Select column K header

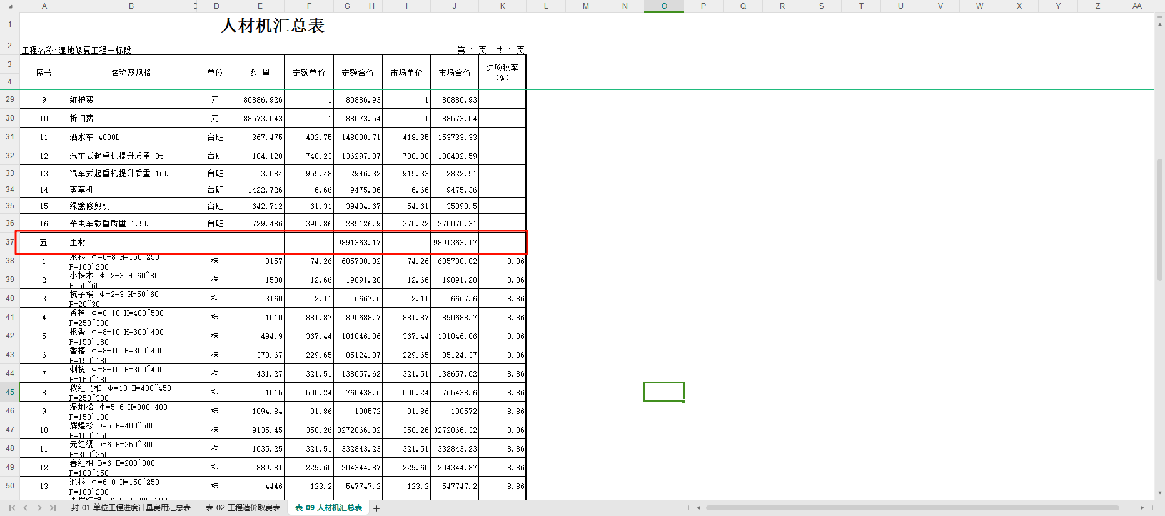point(503,6)
